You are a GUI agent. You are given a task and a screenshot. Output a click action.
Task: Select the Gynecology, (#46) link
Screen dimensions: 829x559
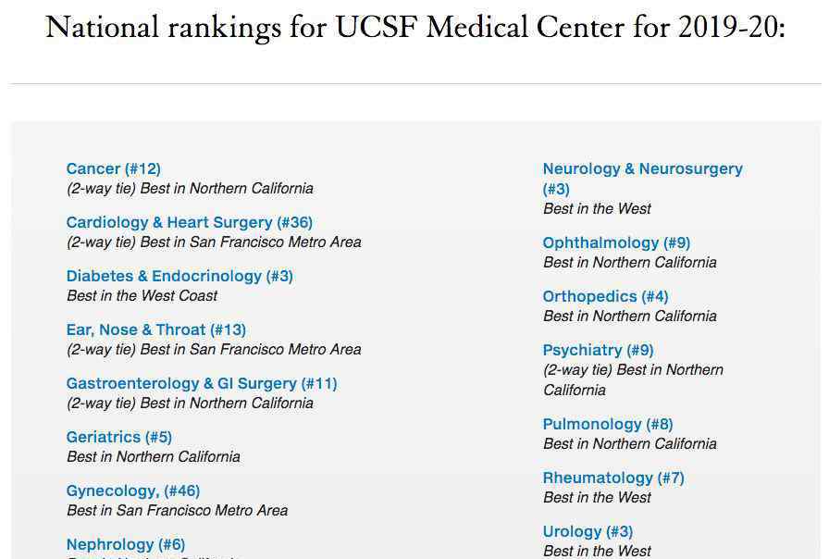pos(133,491)
